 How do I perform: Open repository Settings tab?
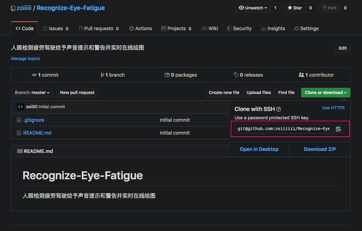tap(306, 28)
